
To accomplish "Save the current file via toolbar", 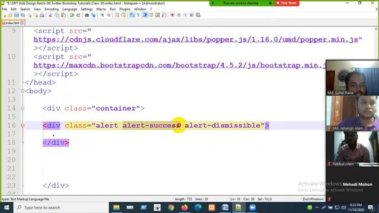I will (16, 15).
